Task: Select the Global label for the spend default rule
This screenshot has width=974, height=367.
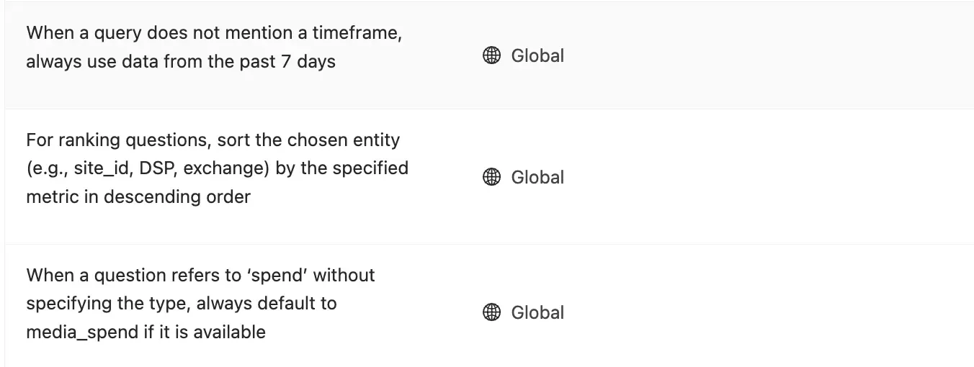Action: pyautogui.click(x=537, y=312)
